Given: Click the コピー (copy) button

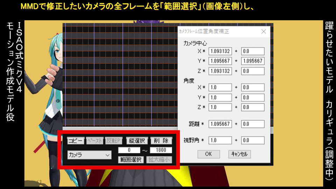Looking at the screenshot, I should pos(76,141).
